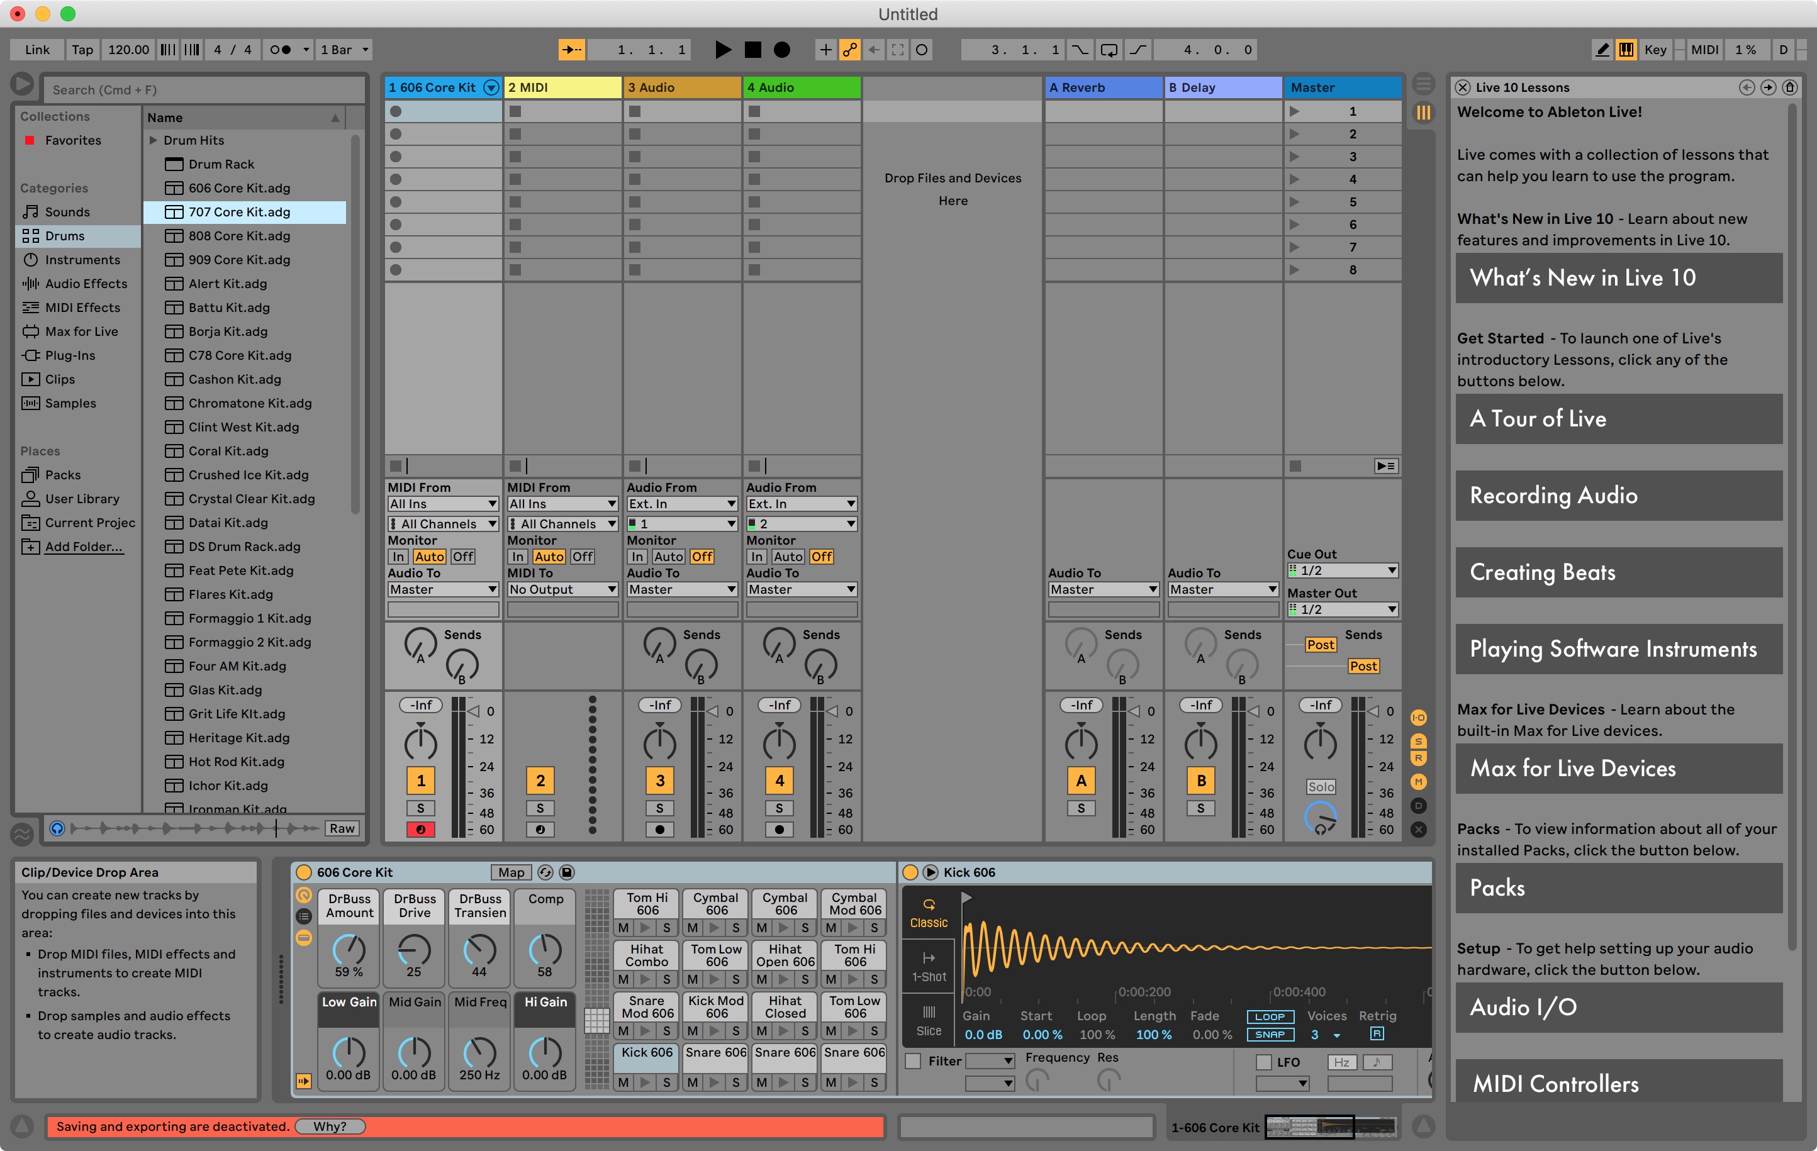Set track 3 Monitor to In
This screenshot has width=1817, height=1151.
(x=637, y=557)
